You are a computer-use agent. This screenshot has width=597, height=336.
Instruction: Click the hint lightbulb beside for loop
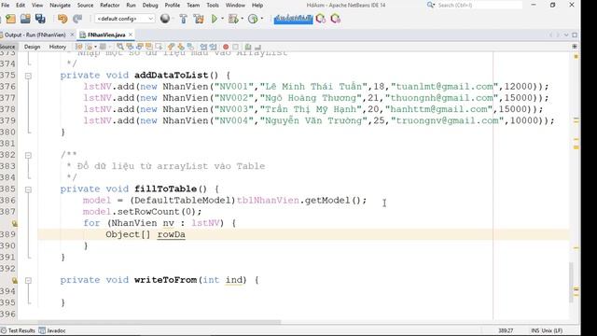(15, 223)
